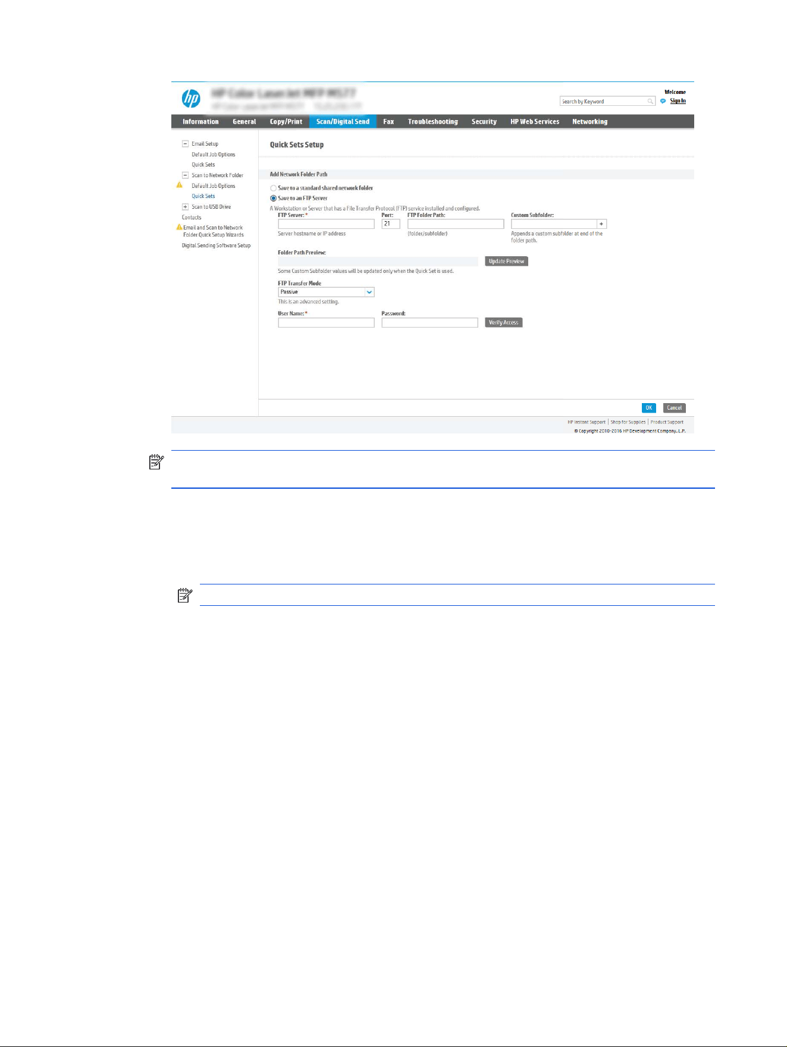This screenshot has width=787, height=1047.
Task: Click the Custom Subfolder input field
Action: [x=554, y=224]
